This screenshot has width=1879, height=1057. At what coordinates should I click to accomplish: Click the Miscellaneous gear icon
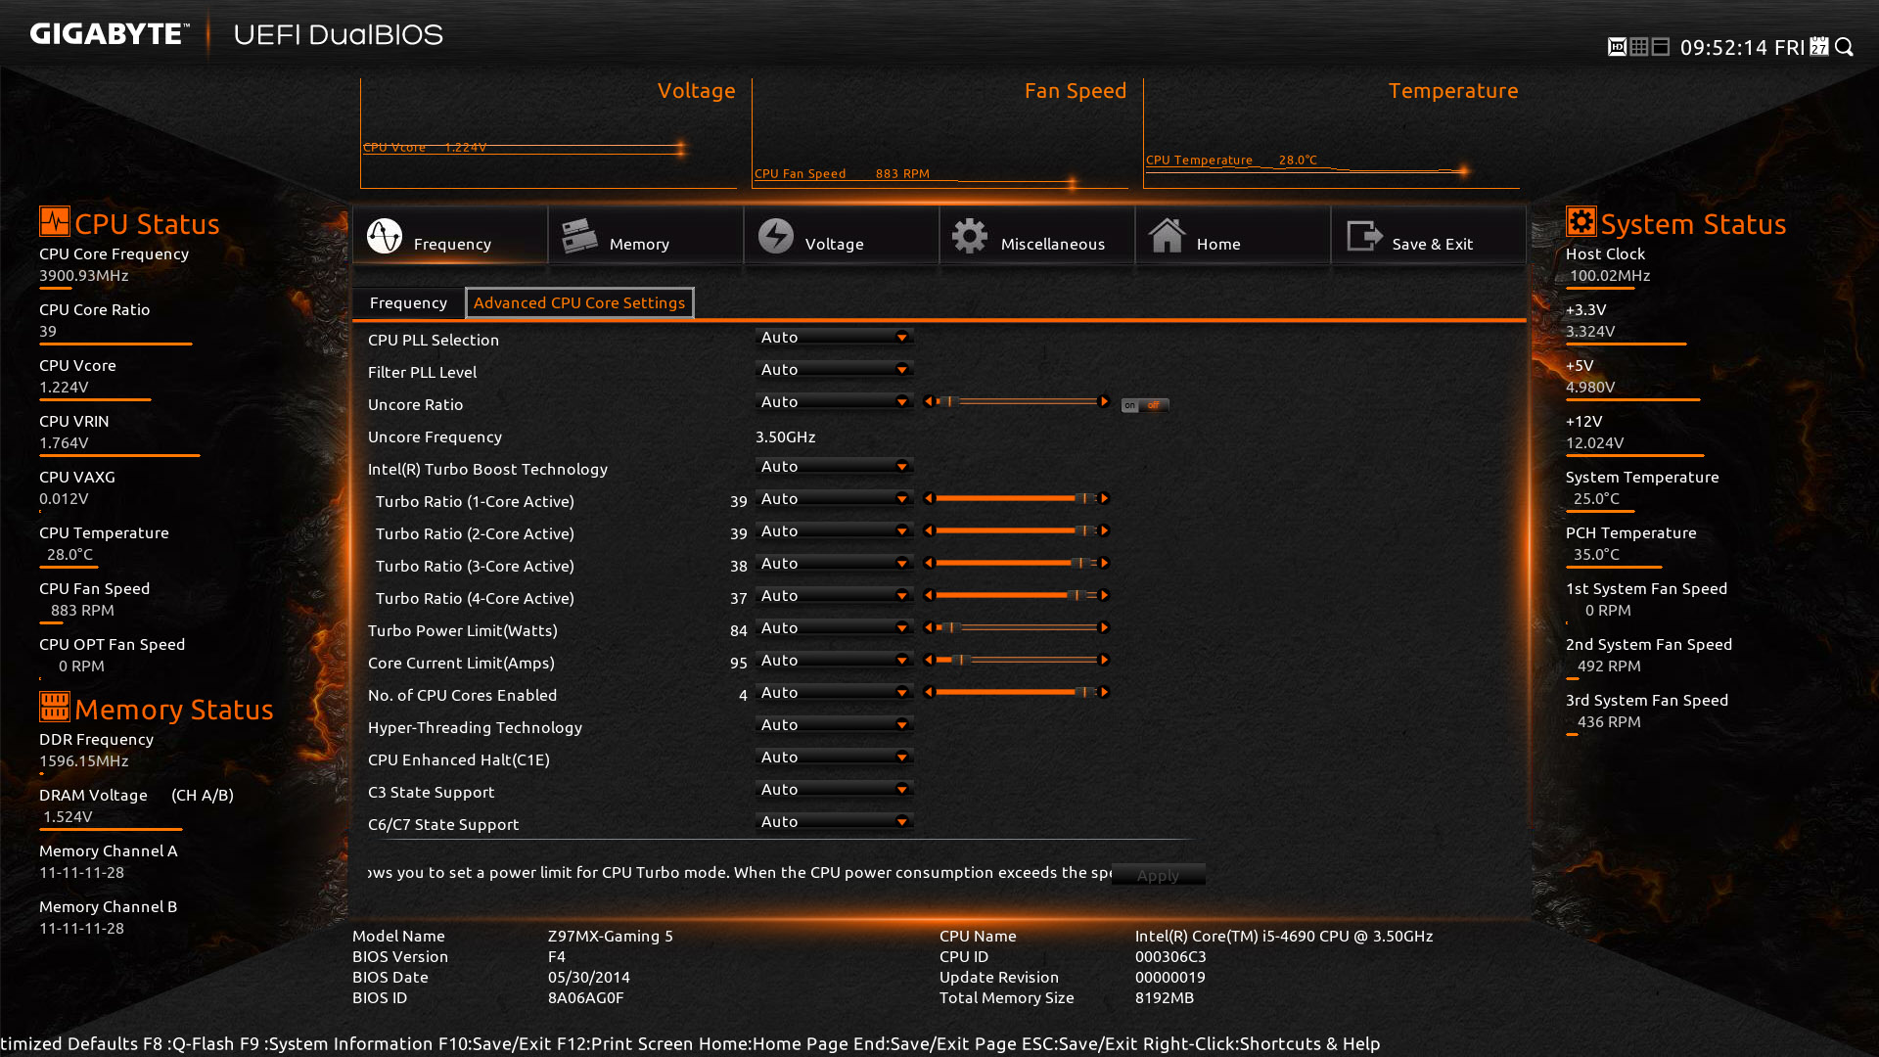coord(970,236)
